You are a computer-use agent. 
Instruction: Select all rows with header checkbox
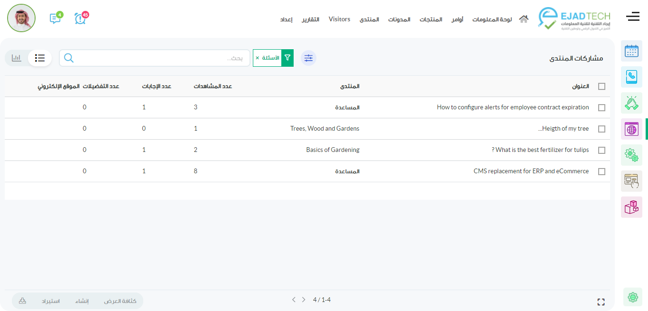pos(602,87)
